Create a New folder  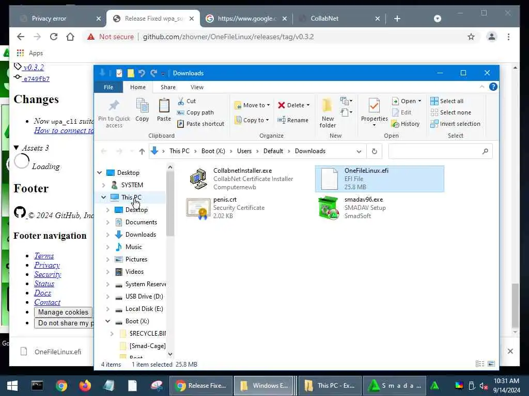[x=328, y=113]
